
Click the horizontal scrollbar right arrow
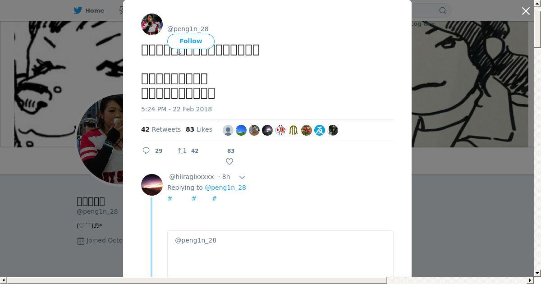tap(530, 280)
